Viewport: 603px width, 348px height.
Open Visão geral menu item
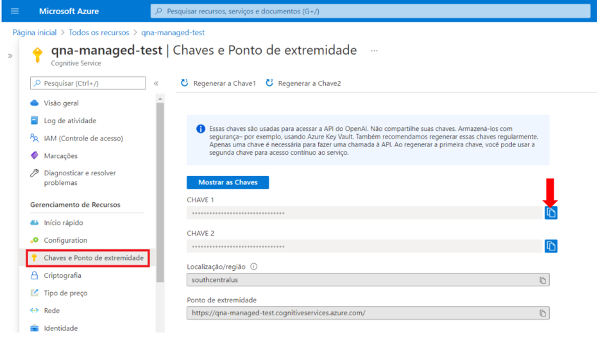(61, 103)
